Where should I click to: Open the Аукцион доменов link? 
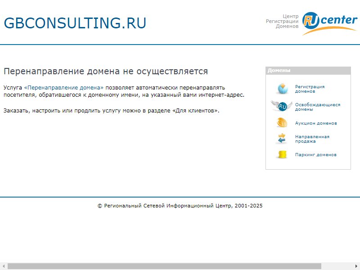(x=316, y=123)
